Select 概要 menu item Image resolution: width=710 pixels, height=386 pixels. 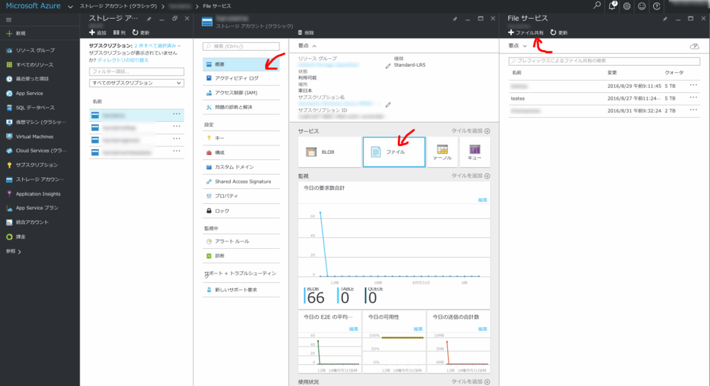(241, 64)
